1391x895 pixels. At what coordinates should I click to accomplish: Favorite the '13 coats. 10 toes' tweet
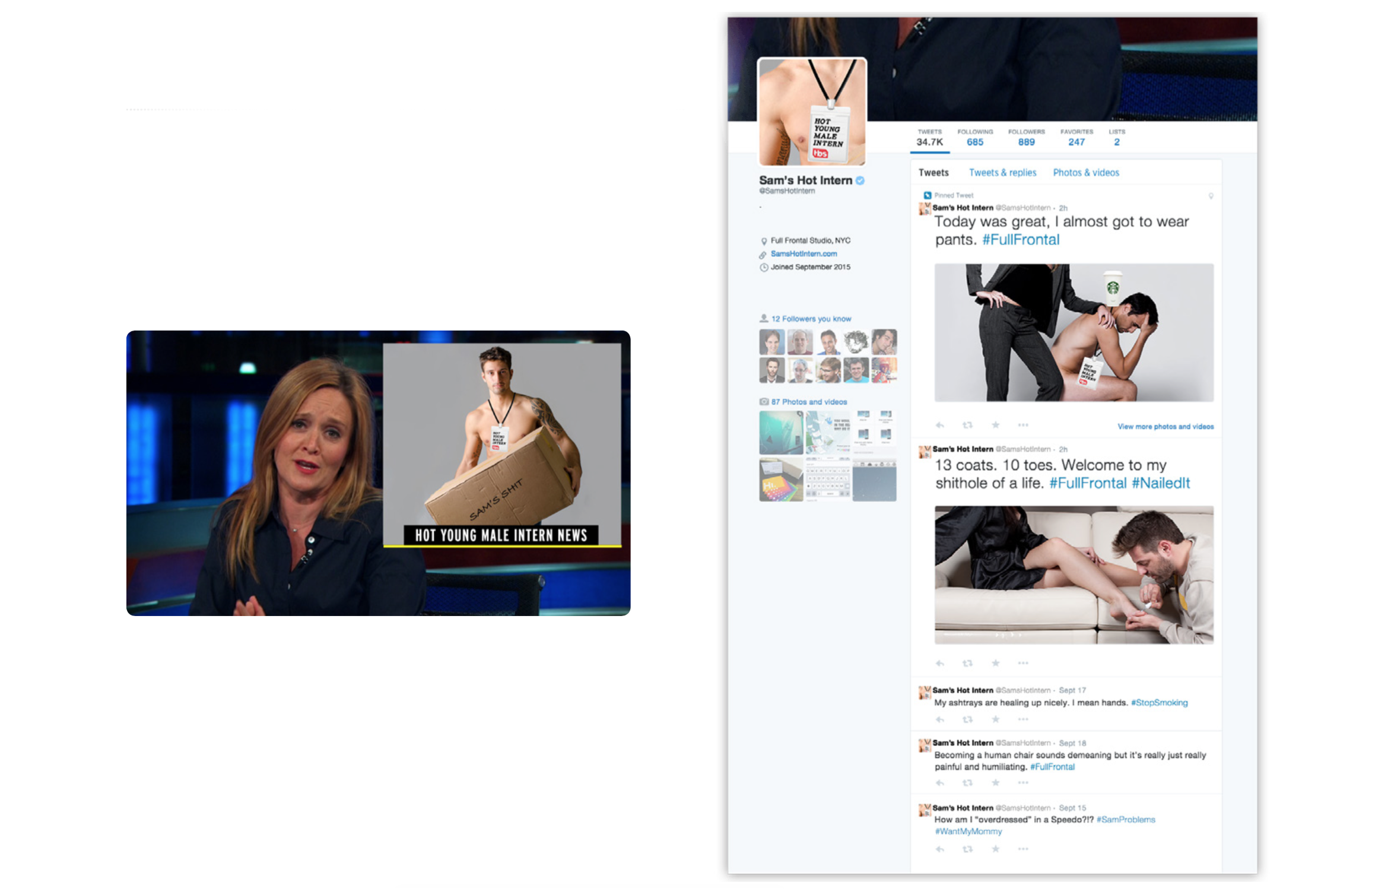coord(996,663)
